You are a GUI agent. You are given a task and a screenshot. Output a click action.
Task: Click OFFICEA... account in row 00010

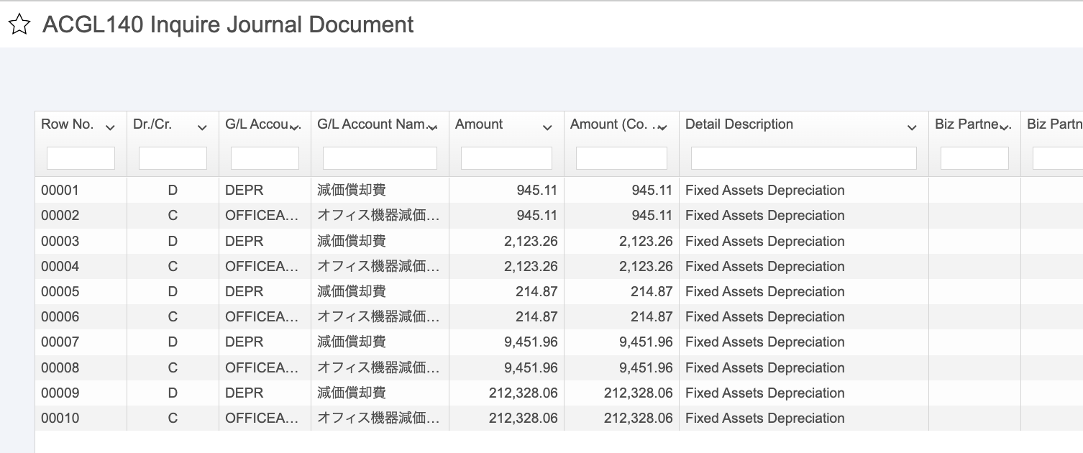(262, 418)
